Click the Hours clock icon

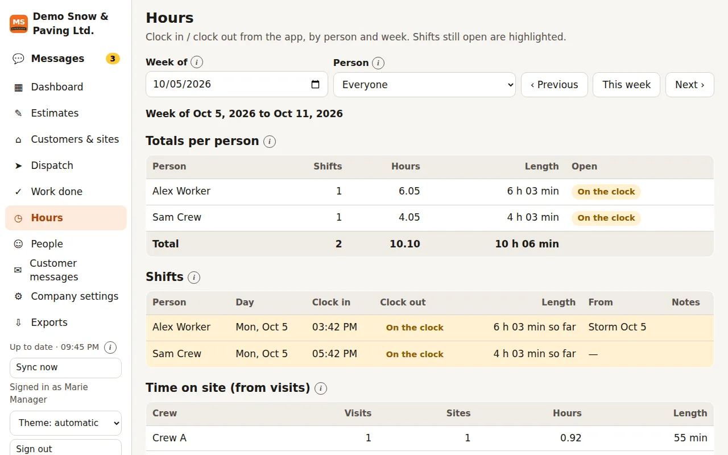pos(18,218)
